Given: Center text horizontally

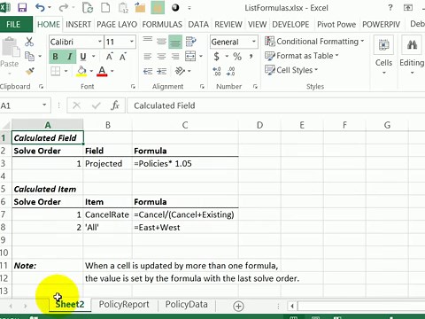Looking at the screenshot, I should click(161, 56).
